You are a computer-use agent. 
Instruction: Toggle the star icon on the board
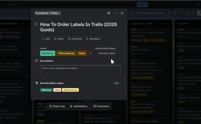[x=187, y=13]
